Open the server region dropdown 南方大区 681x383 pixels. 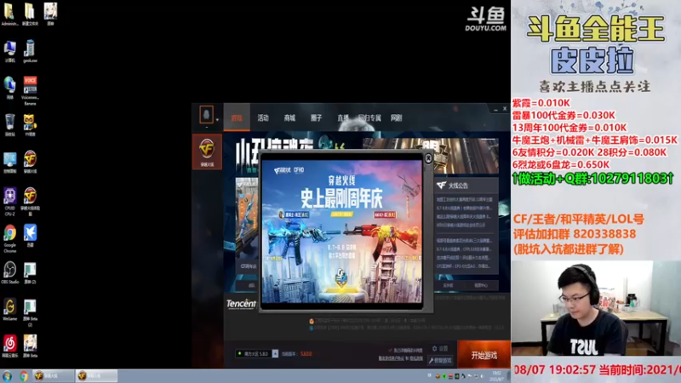[x=257, y=354]
